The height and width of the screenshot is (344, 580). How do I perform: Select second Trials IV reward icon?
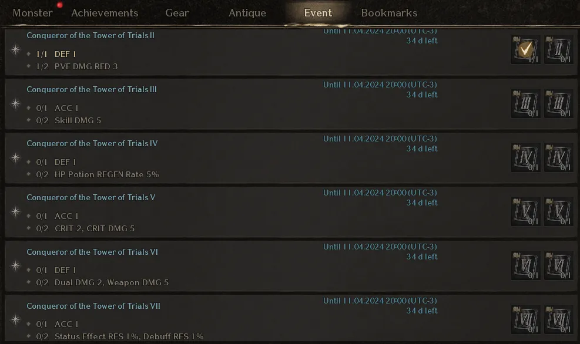(x=558, y=158)
